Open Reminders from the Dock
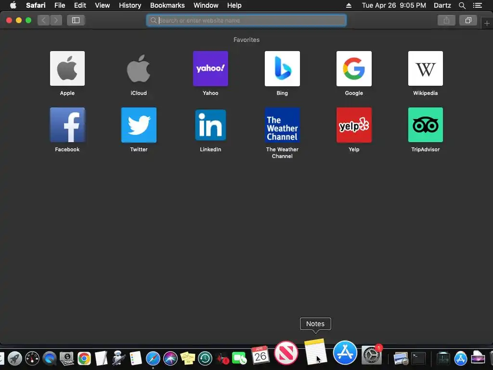 (136, 358)
